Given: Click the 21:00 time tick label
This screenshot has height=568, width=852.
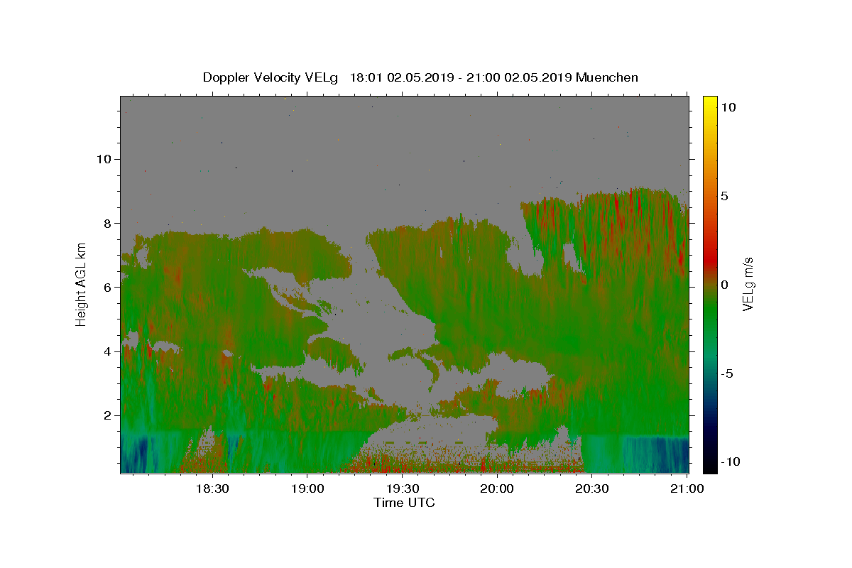Looking at the screenshot, I should pos(687,488).
